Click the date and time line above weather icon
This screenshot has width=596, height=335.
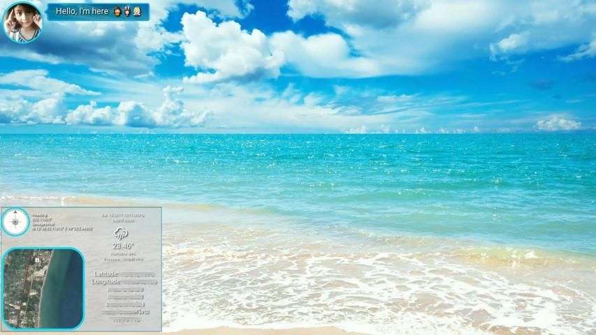(x=123, y=216)
